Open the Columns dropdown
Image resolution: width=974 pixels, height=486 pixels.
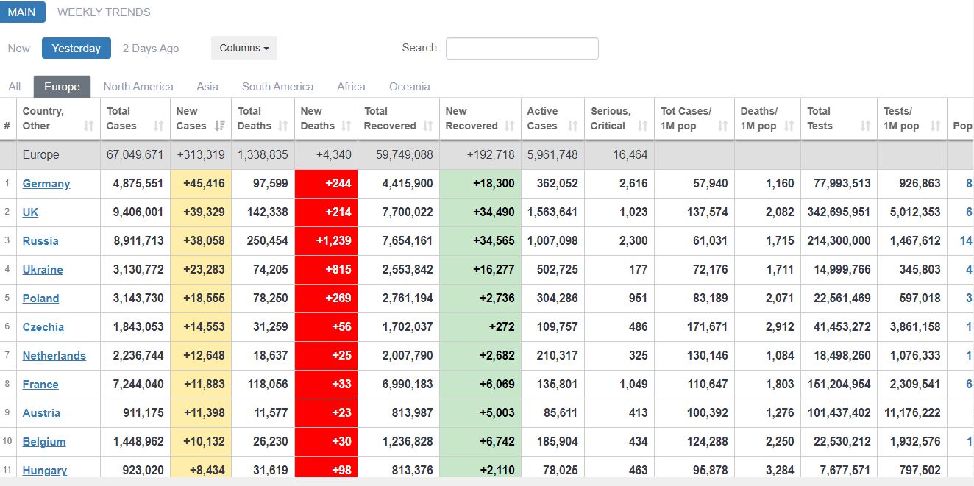(243, 49)
